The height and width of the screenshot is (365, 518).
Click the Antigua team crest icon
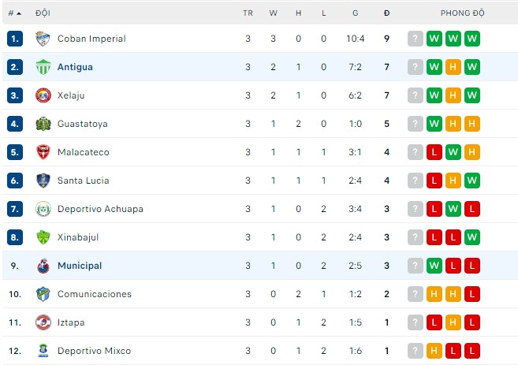(43, 67)
